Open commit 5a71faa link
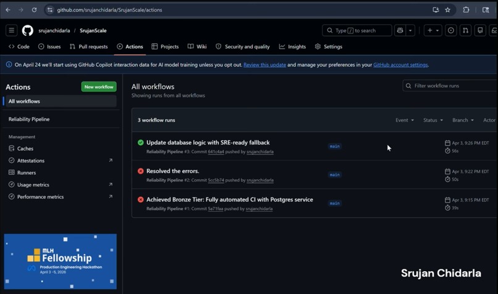Screen dimensions: 498x294 pyautogui.click(x=216, y=209)
